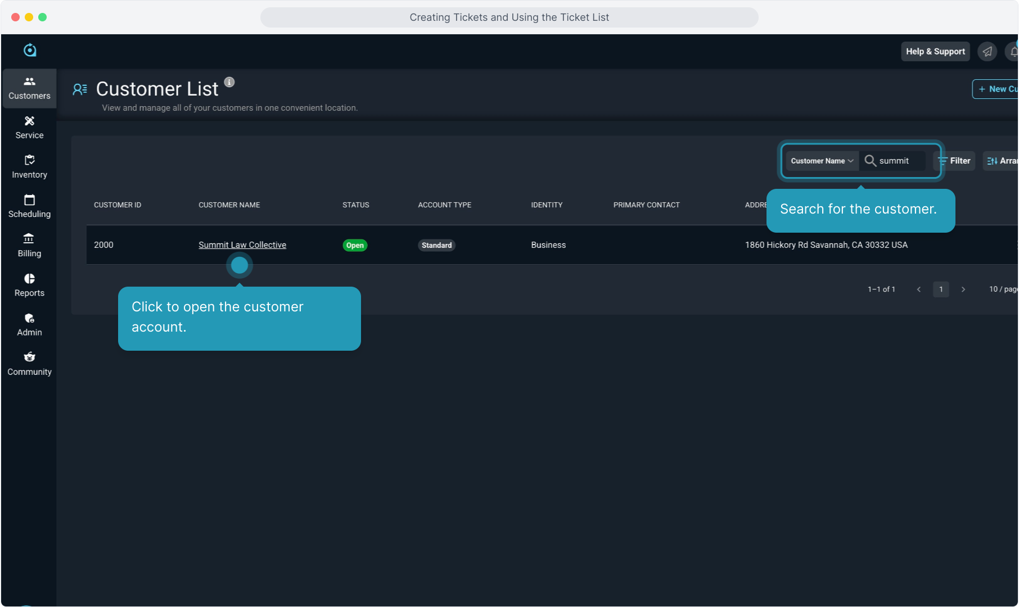This screenshot has width=1019, height=607.
Task: Go to previous page of results
Action: (x=919, y=289)
